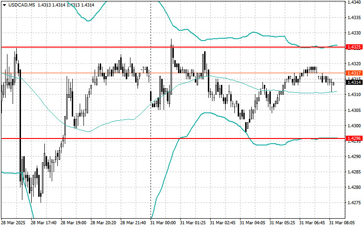Click the 1.4290 price axis value
364x228 pixels.
[354, 157]
